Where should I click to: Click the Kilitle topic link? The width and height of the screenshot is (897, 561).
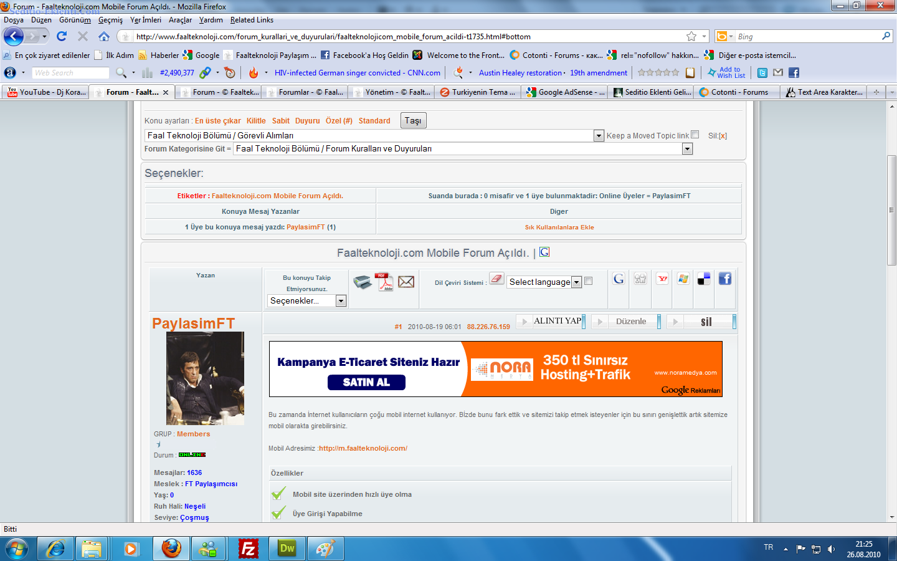[x=256, y=121]
